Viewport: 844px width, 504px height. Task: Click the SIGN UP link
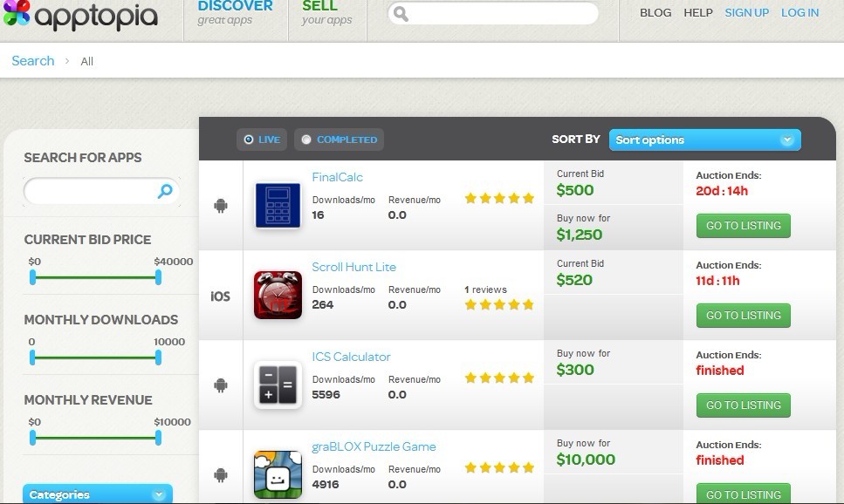(x=746, y=13)
